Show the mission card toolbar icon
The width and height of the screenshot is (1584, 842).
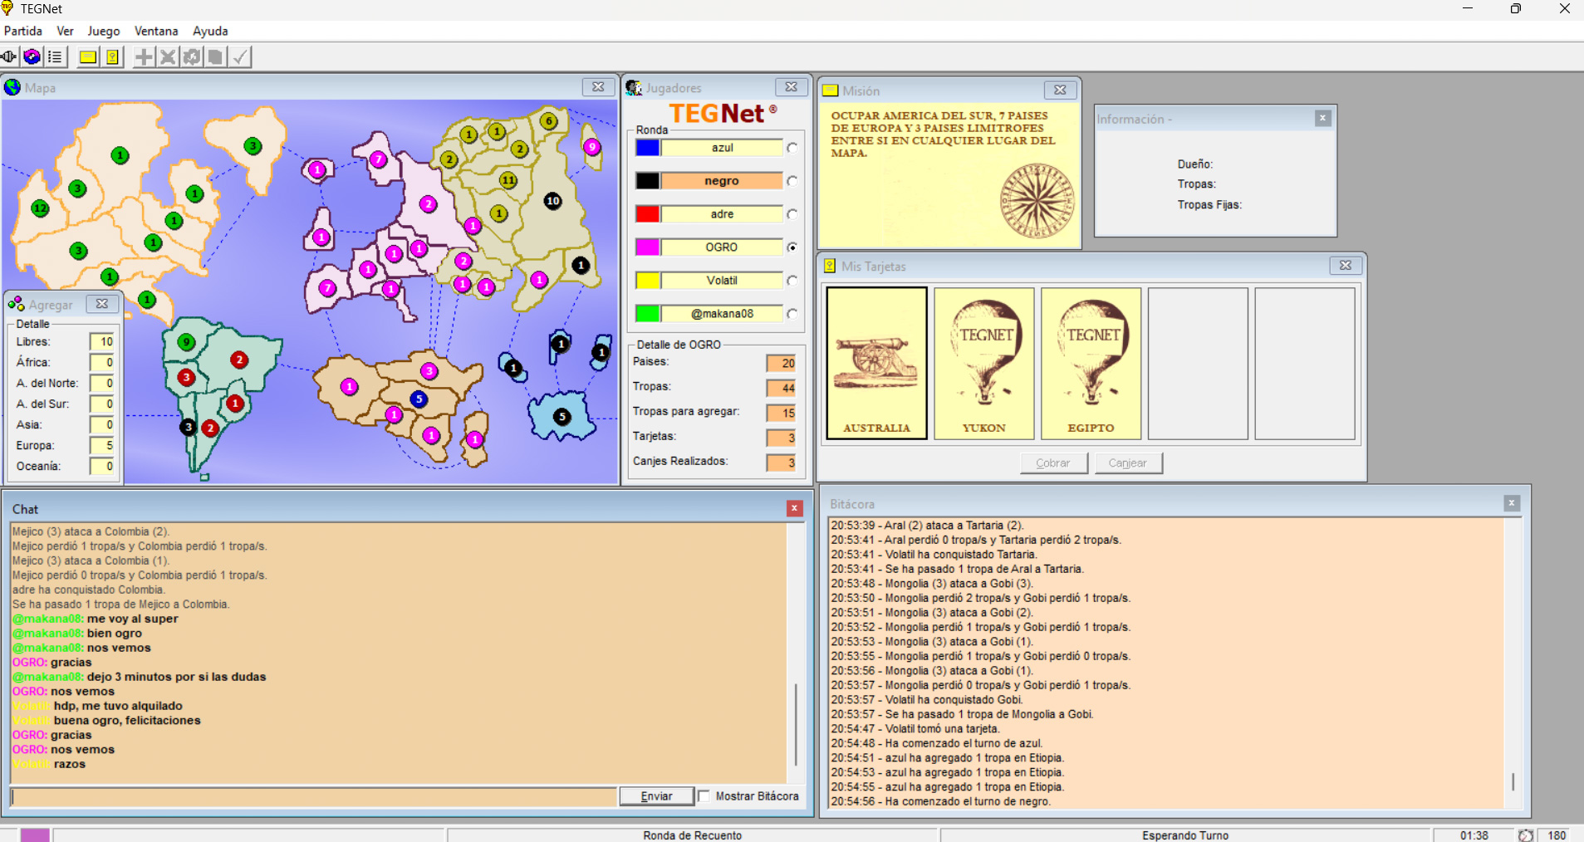click(87, 56)
